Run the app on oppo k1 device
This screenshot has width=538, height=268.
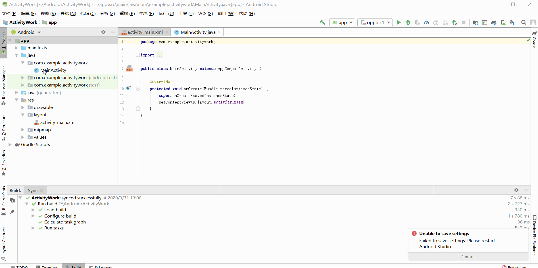(399, 22)
